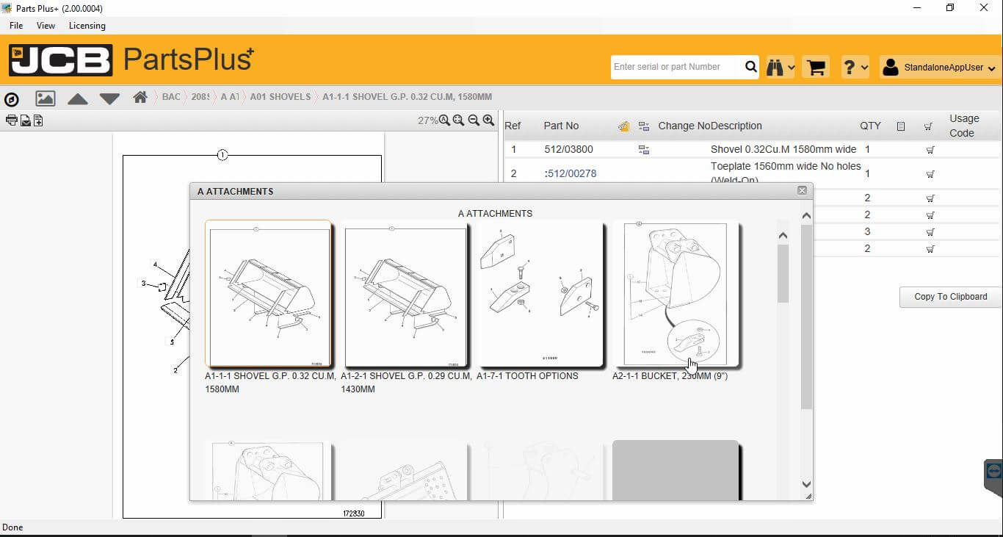Click the Copy To Clipboard button

point(950,297)
